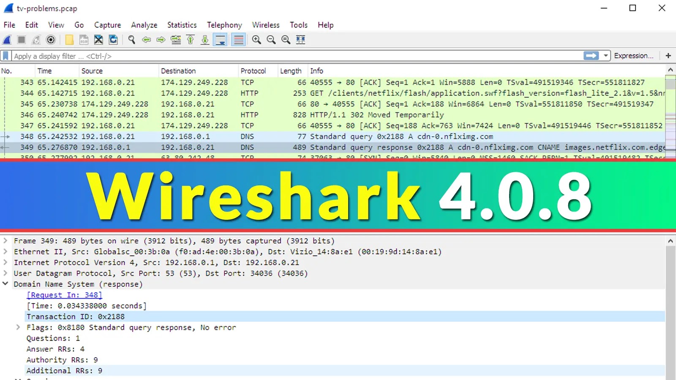Open the Go menu
The height and width of the screenshot is (380, 676).
tap(79, 25)
